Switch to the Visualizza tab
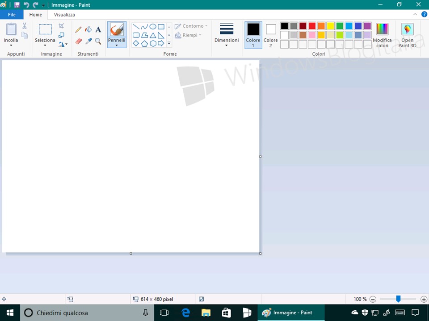 coord(64,14)
